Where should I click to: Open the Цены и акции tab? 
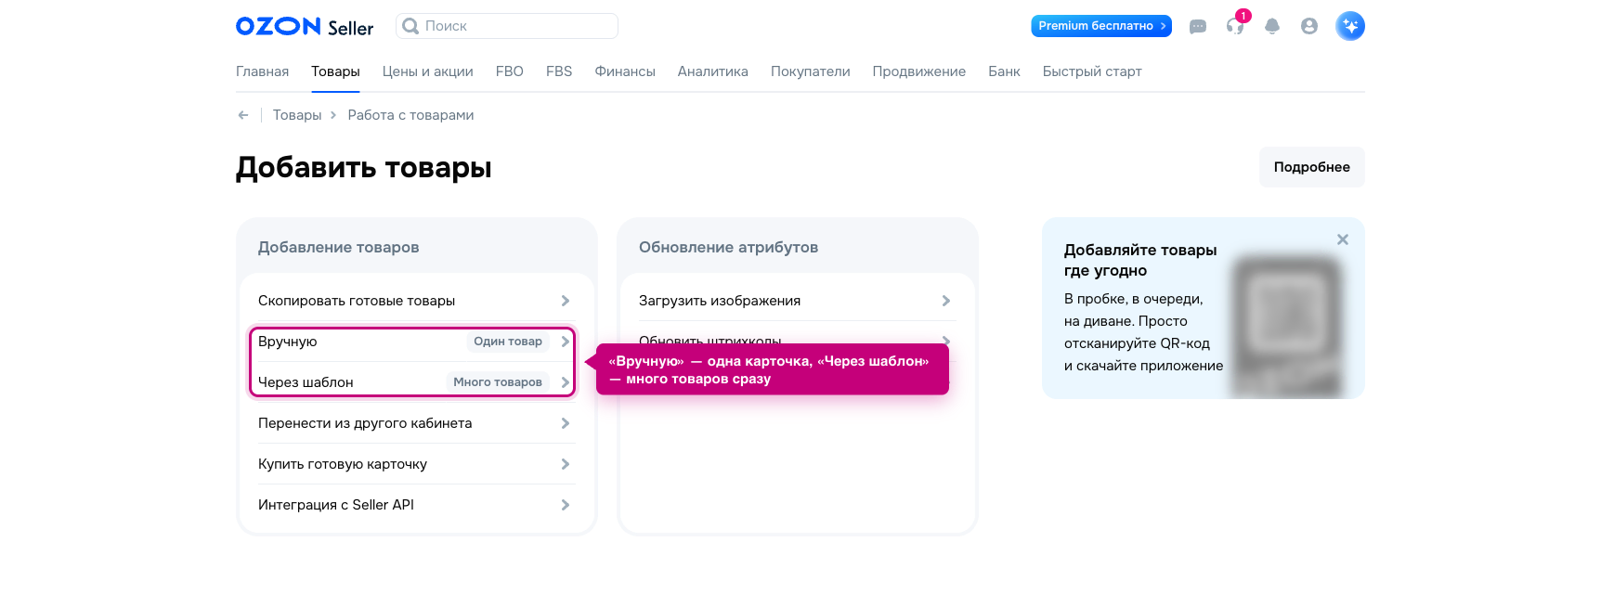click(x=428, y=71)
